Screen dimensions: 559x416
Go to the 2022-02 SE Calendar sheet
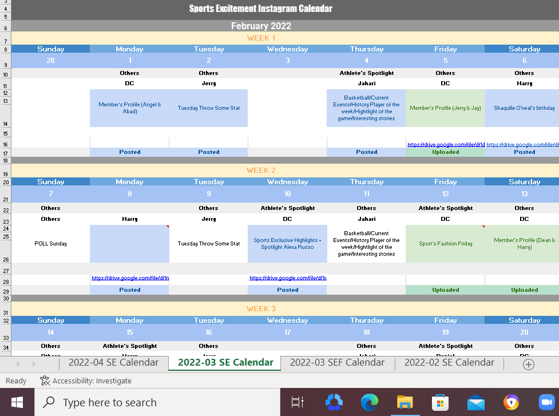point(449,363)
